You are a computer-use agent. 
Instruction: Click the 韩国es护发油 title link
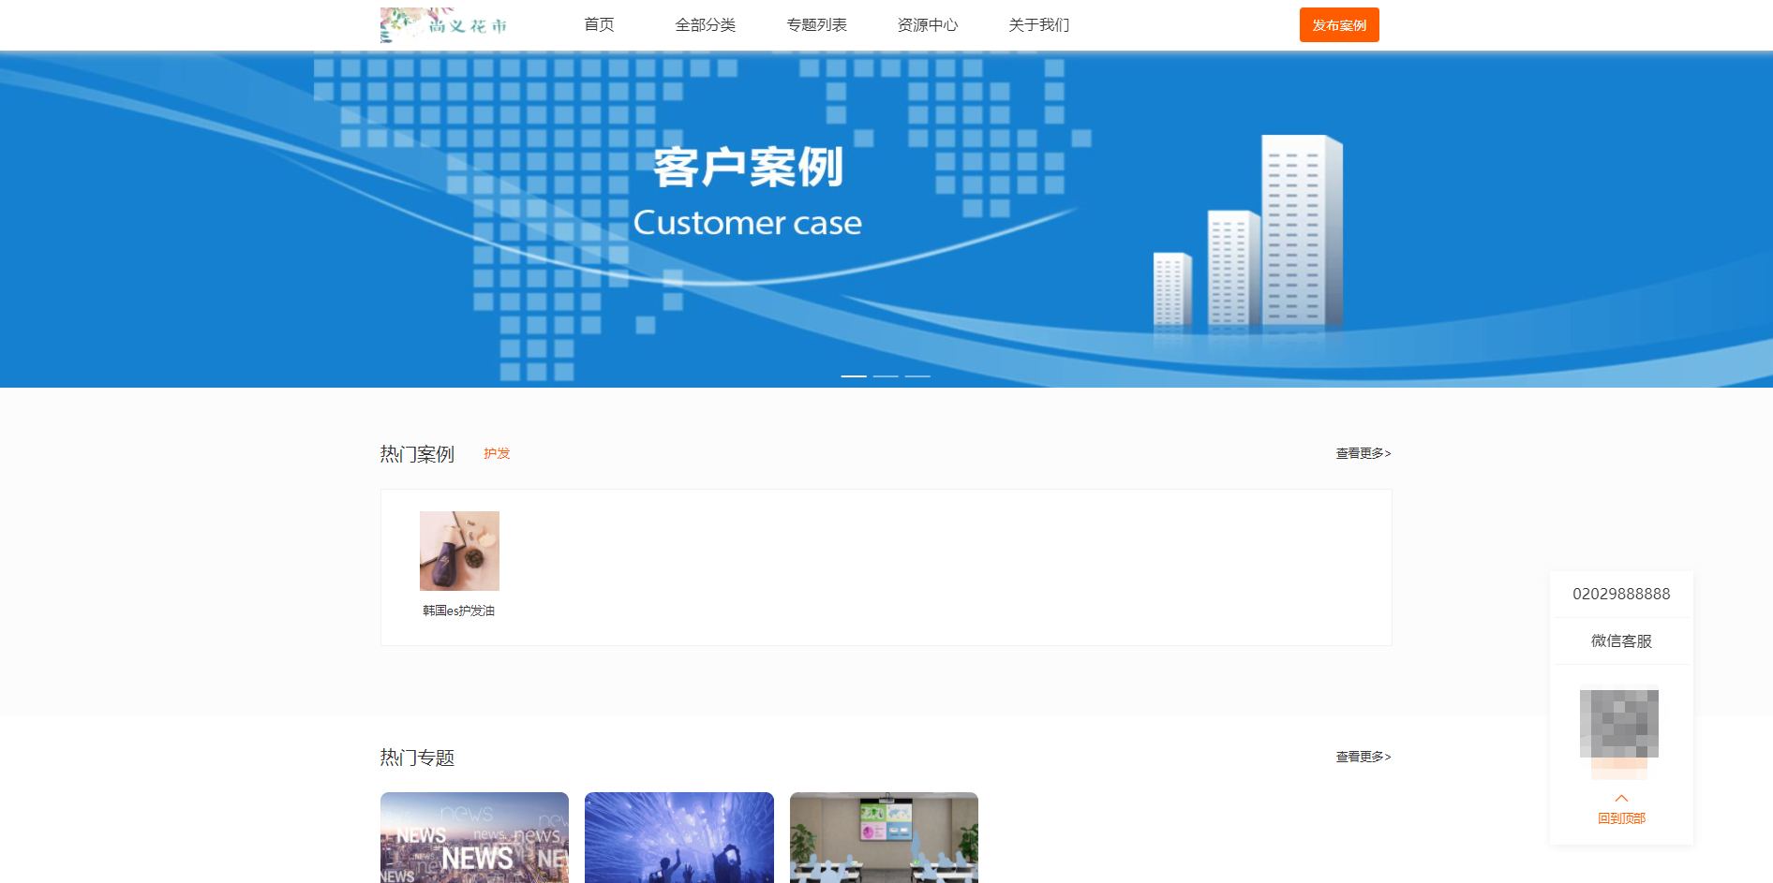tap(458, 611)
